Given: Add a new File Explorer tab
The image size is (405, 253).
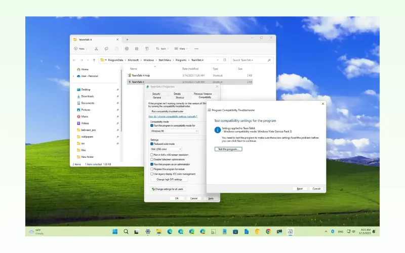Looking at the screenshot, I should tap(127, 39).
